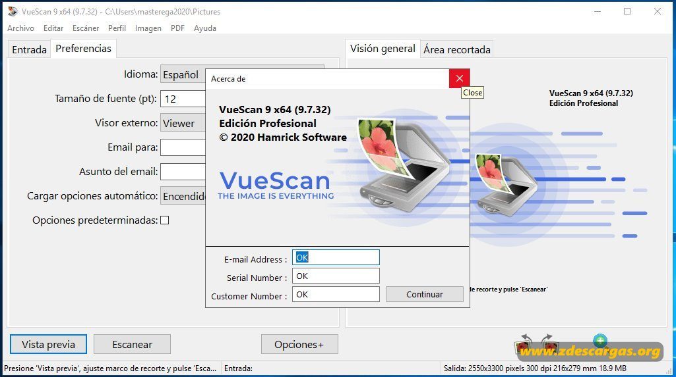The image size is (676, 377).
Task: Switch to the Entrada tab
Action: [29, 49]
